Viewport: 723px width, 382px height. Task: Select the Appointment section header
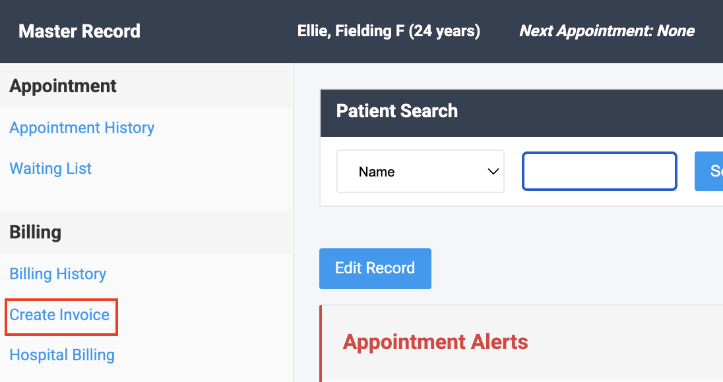point(63,86)
